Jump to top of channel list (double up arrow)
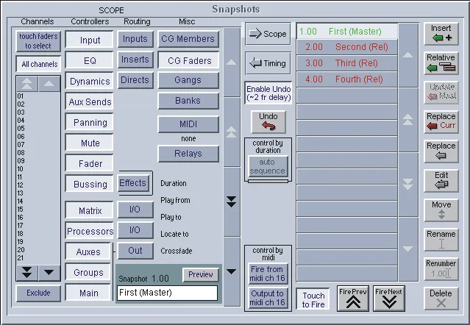 pyautogui.click(x=27, y=84)
